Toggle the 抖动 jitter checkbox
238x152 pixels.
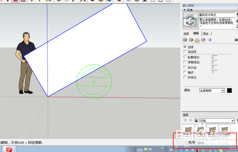click(185, 77)
